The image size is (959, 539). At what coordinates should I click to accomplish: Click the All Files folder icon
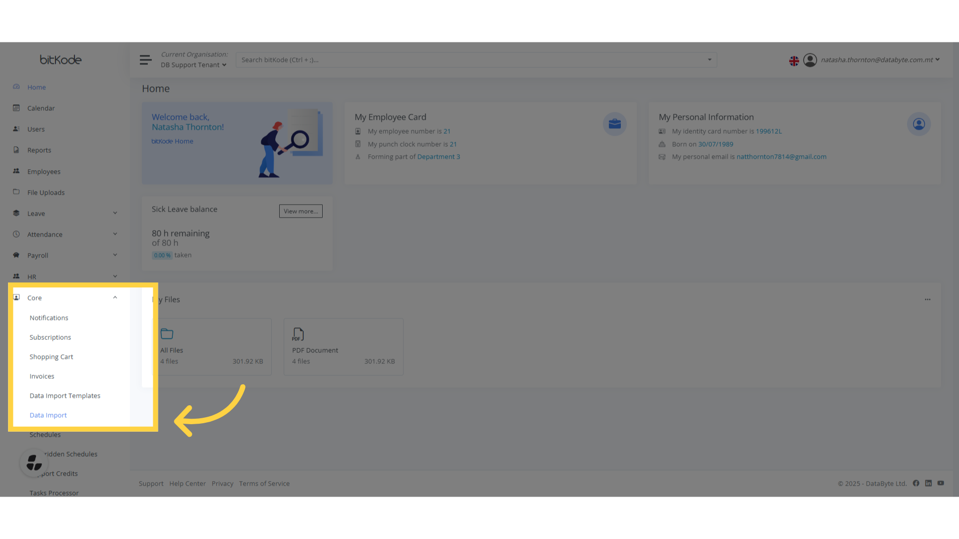click(x=166, y=333)
